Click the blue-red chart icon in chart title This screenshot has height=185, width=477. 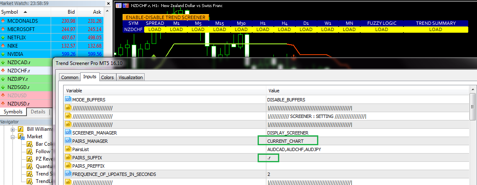(x=125, y=5)
